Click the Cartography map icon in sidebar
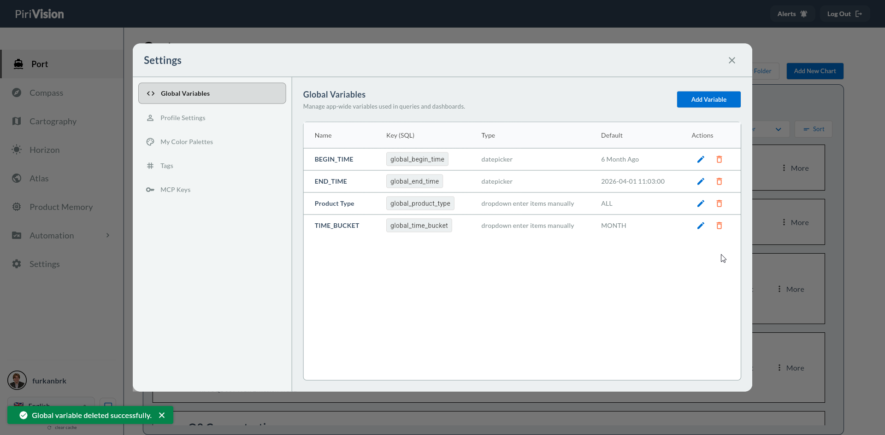885x435 pixels. pos(17,121)
